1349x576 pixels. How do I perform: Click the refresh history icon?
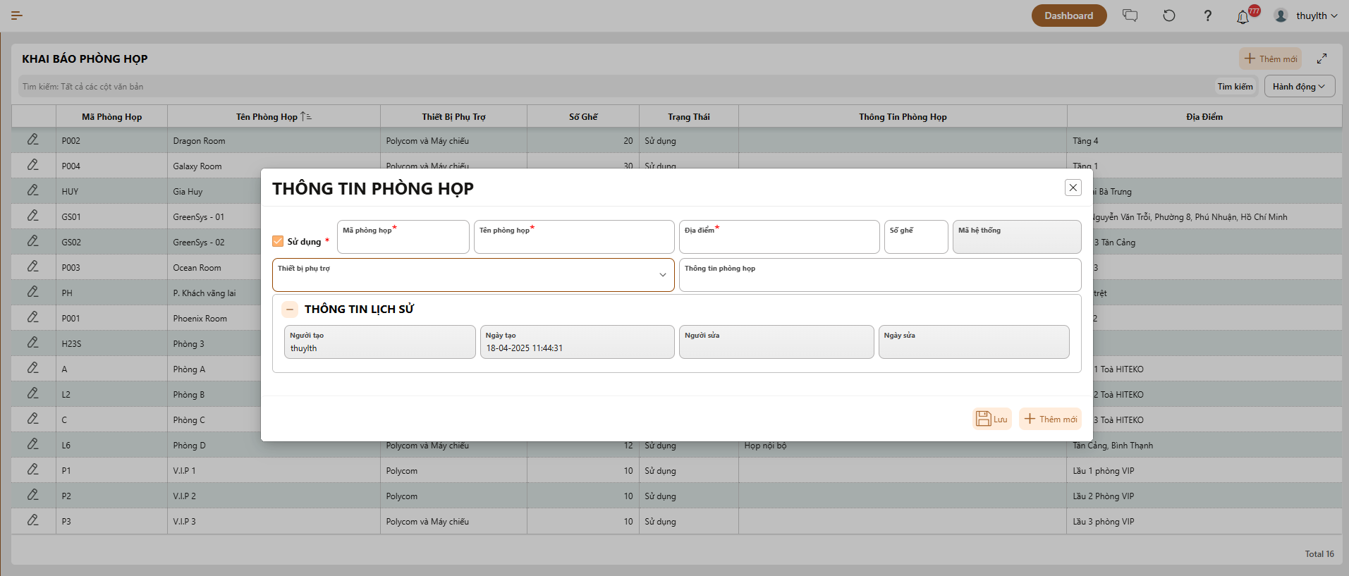(x=1169, y=16)
